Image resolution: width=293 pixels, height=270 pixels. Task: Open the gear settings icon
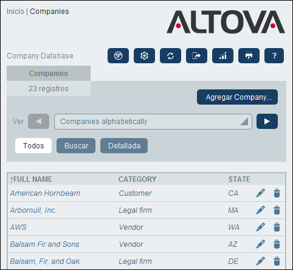pyautogui.click(x=144, y=55)
